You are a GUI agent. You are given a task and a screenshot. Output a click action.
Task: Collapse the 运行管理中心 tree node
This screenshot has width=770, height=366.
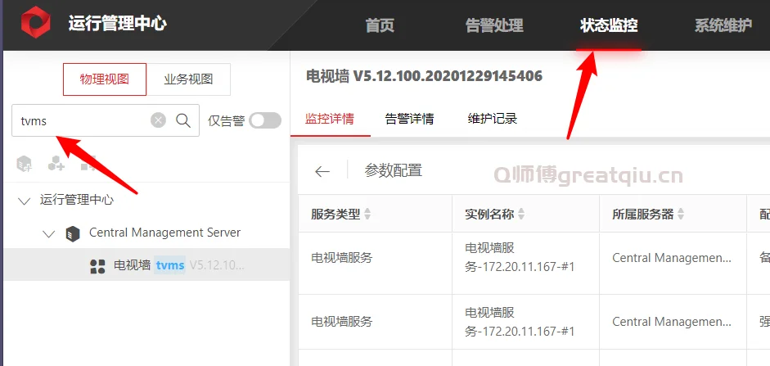click(x=24, y=201)
